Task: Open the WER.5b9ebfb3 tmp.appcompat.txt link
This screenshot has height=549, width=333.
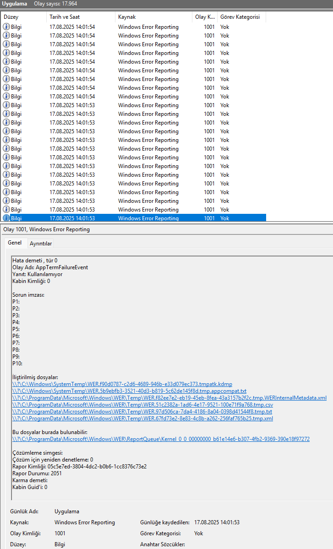Action: point(129,391)
